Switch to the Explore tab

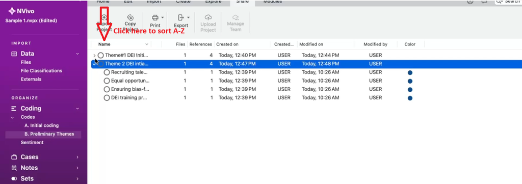click(x=213, y=2)
